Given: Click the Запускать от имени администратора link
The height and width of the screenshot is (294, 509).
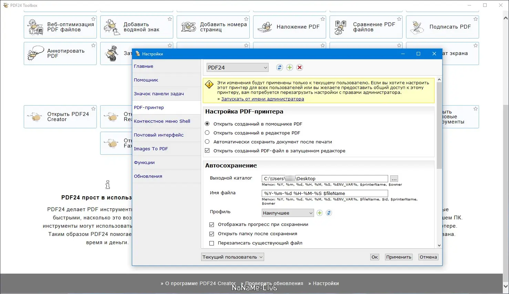Looking at the screenshot, I should pos(262,99).
